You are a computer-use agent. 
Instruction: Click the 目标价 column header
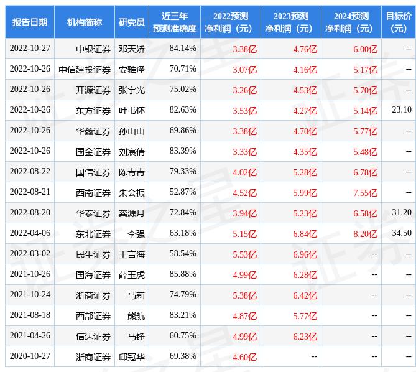click(399, 22)
